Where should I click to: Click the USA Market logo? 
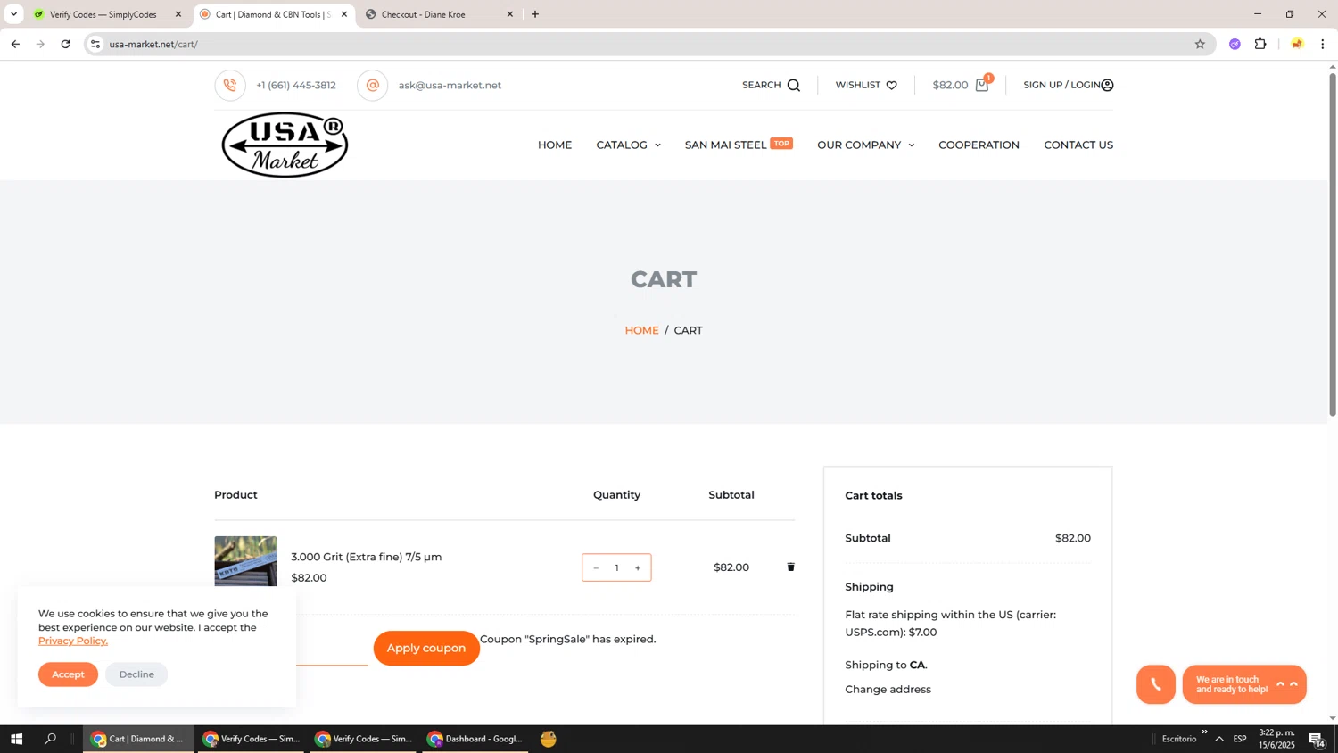pos(285,145)
